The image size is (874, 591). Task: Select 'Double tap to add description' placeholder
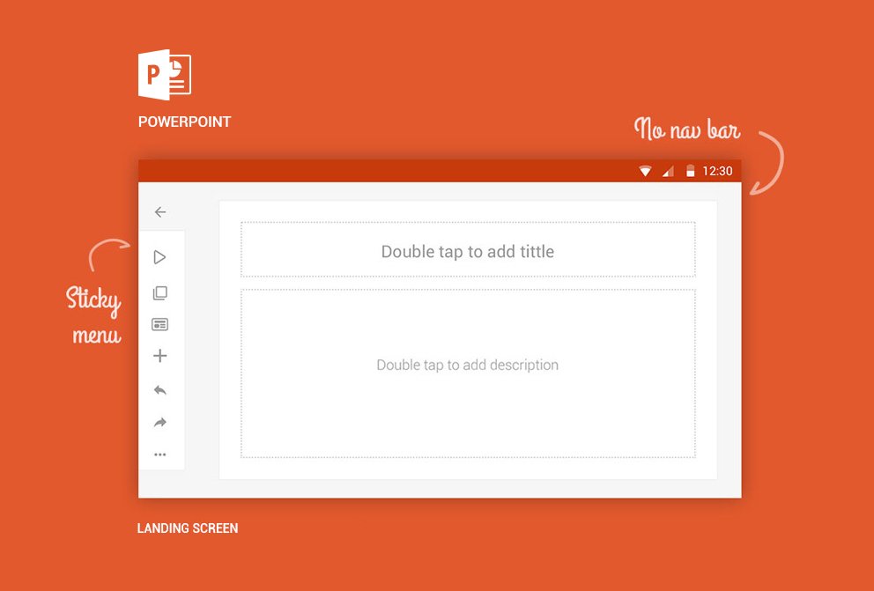tap(468, 373)
